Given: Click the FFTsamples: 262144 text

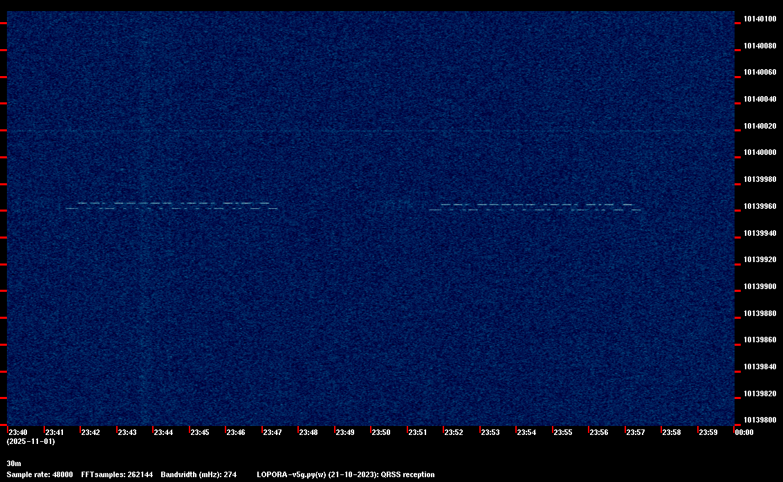Looking at the screenshot, I should pos(117,474).
